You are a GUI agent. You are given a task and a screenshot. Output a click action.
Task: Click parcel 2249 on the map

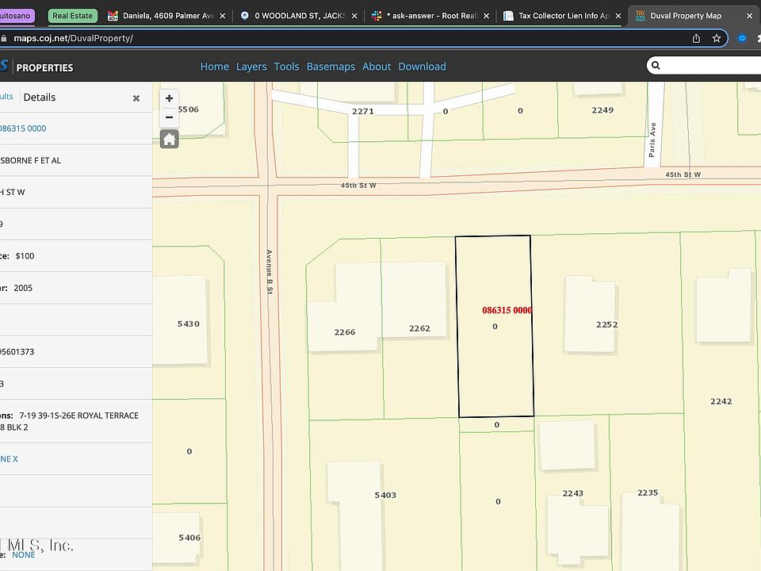[x=602, y=110]
